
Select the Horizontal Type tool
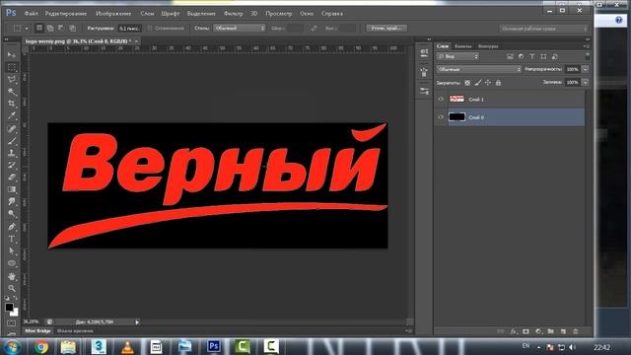[x=12, y=239]
